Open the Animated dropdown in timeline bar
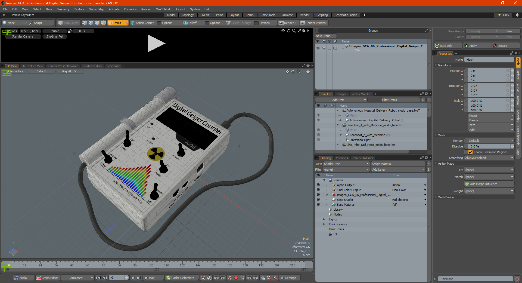Viewport: 522px width, 283px height. (78, 278)
